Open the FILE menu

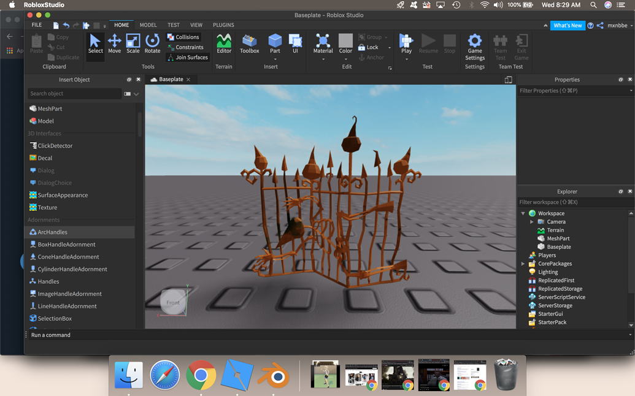coord(36,25)
